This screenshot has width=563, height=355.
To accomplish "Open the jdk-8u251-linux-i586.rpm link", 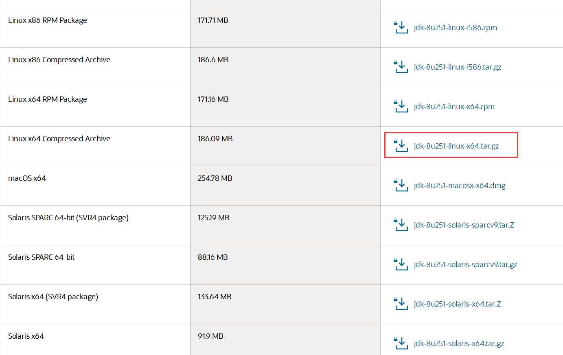I will [x=455, y=28].
